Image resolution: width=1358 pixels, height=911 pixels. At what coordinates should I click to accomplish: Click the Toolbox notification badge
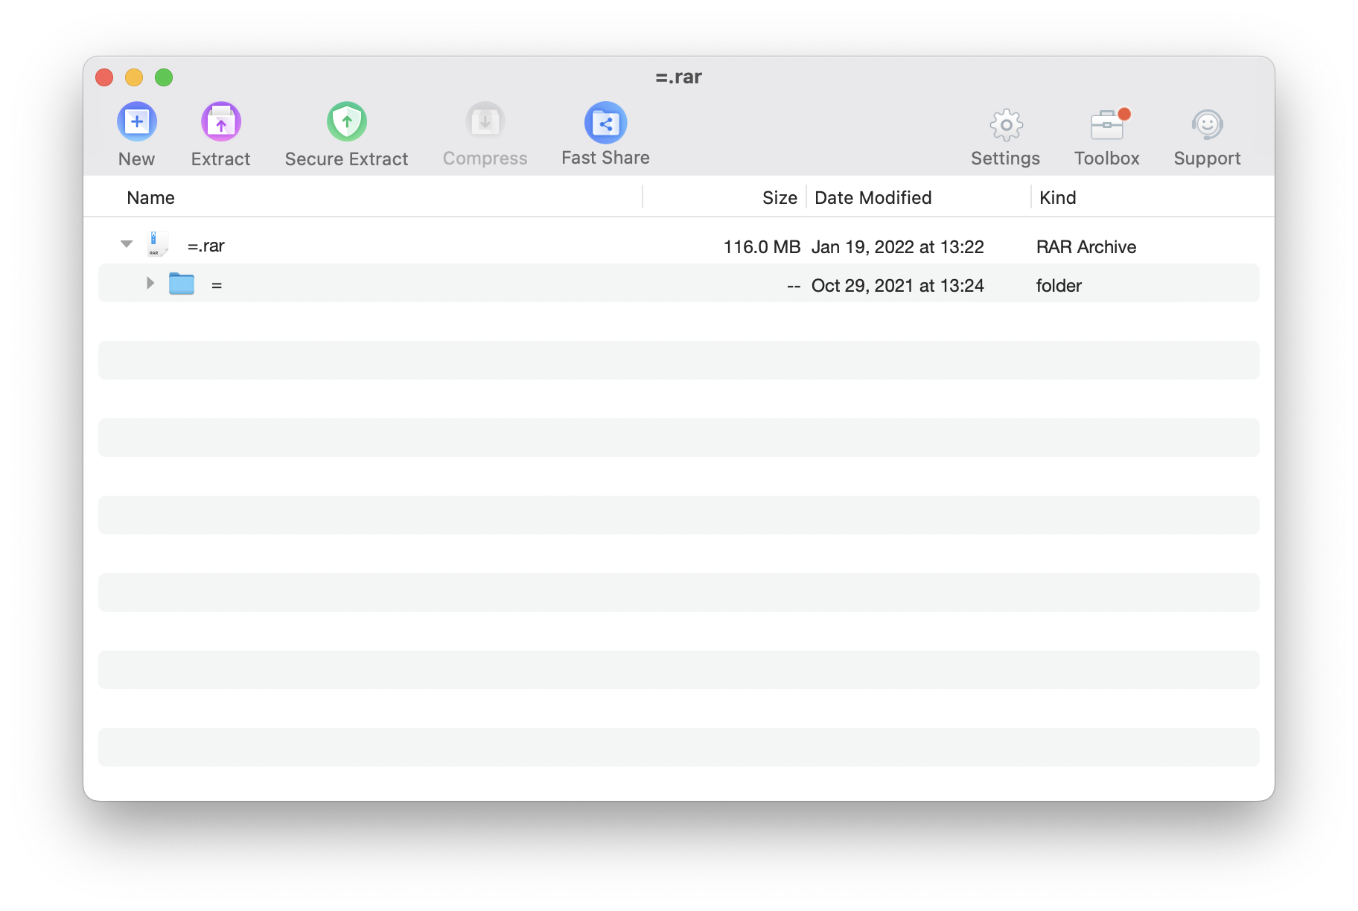1124,113
